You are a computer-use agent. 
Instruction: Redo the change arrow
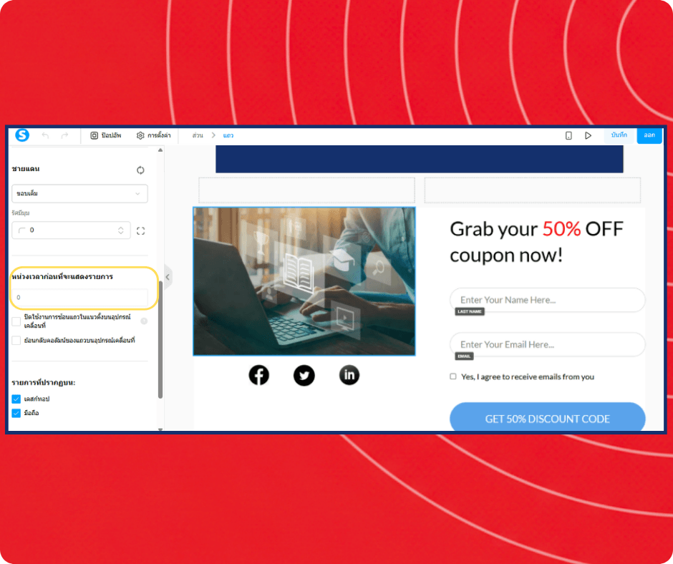point(64,136)
